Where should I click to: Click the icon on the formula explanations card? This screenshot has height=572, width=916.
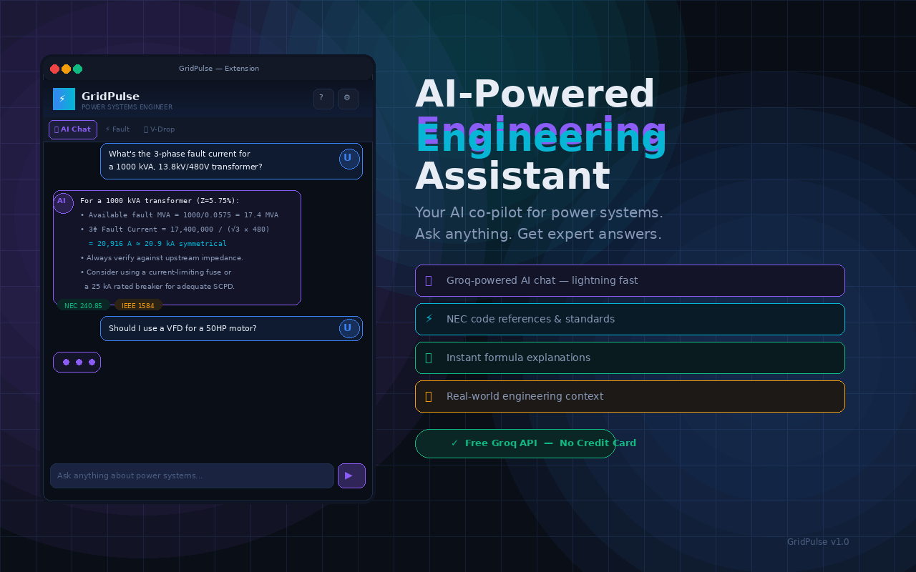[429, 357]
